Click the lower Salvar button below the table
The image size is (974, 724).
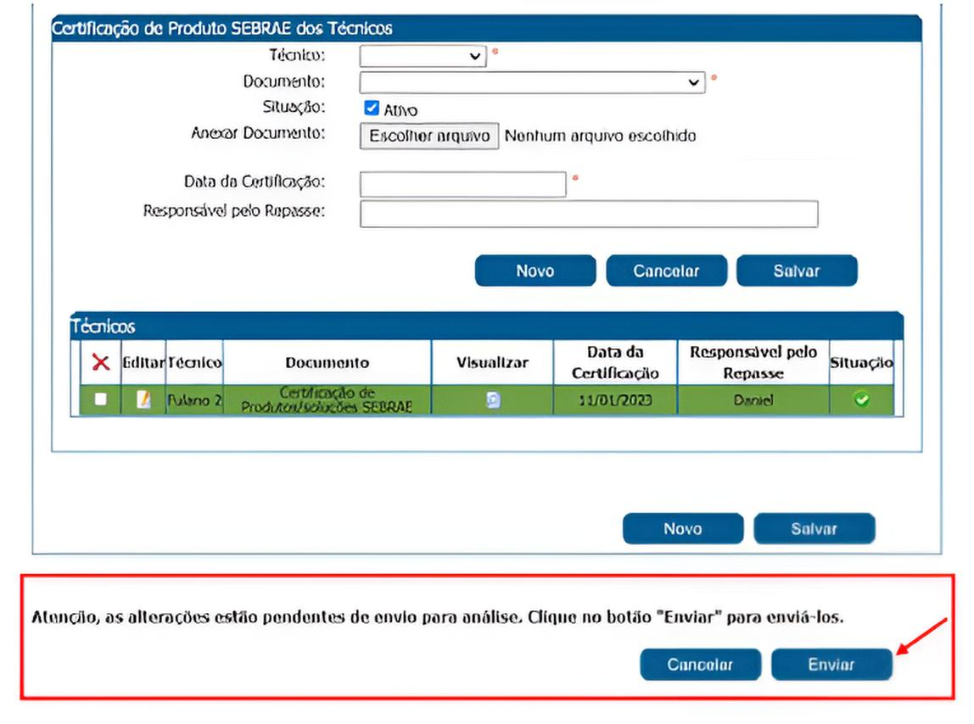(814, 529)
